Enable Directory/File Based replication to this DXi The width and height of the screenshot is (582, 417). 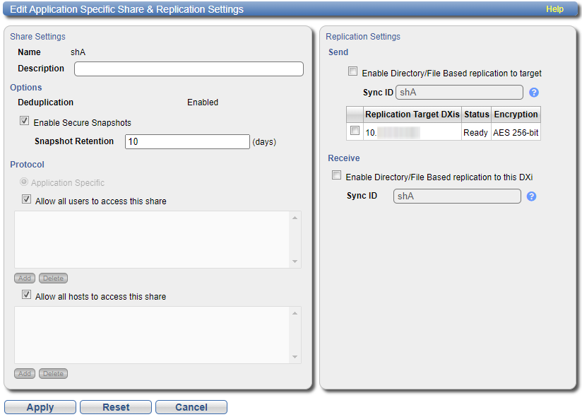coord(336,175)
